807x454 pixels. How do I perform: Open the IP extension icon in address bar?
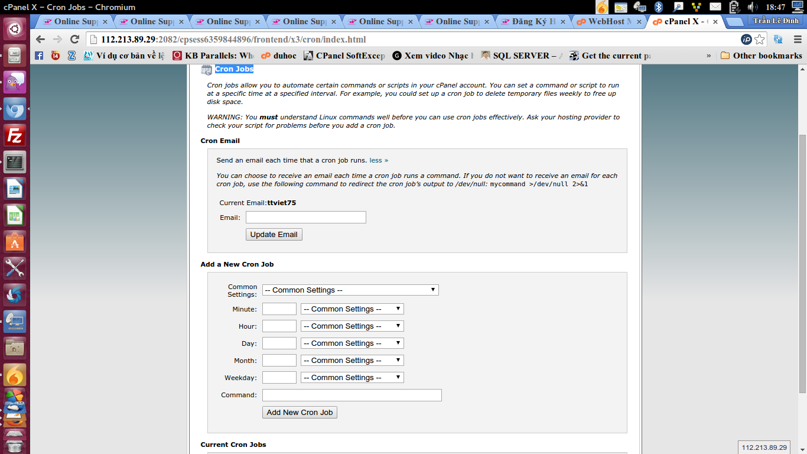point(747,40)
